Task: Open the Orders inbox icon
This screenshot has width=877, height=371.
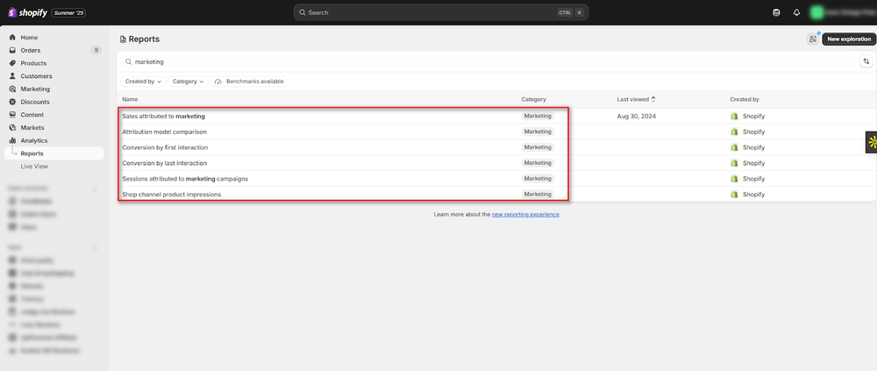Action: [x=12, y=50]
